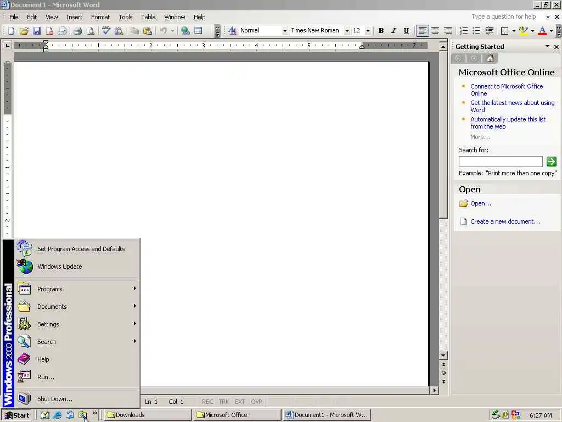Toggle Underline formatting
This screenshot has height=422, width=562.
(406, 31)
